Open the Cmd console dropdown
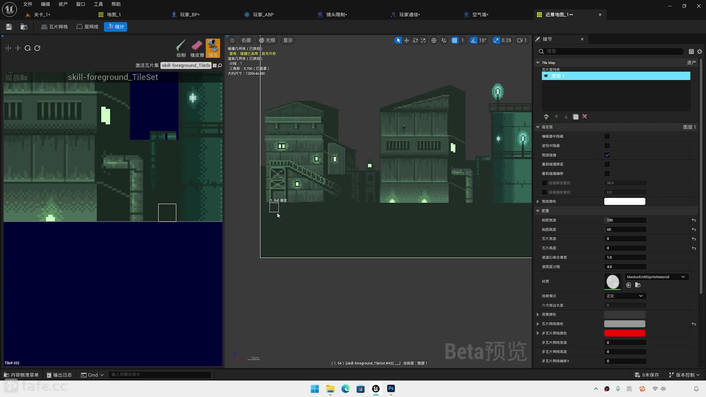The image size is (706, 397). click(x=92, y=375)
